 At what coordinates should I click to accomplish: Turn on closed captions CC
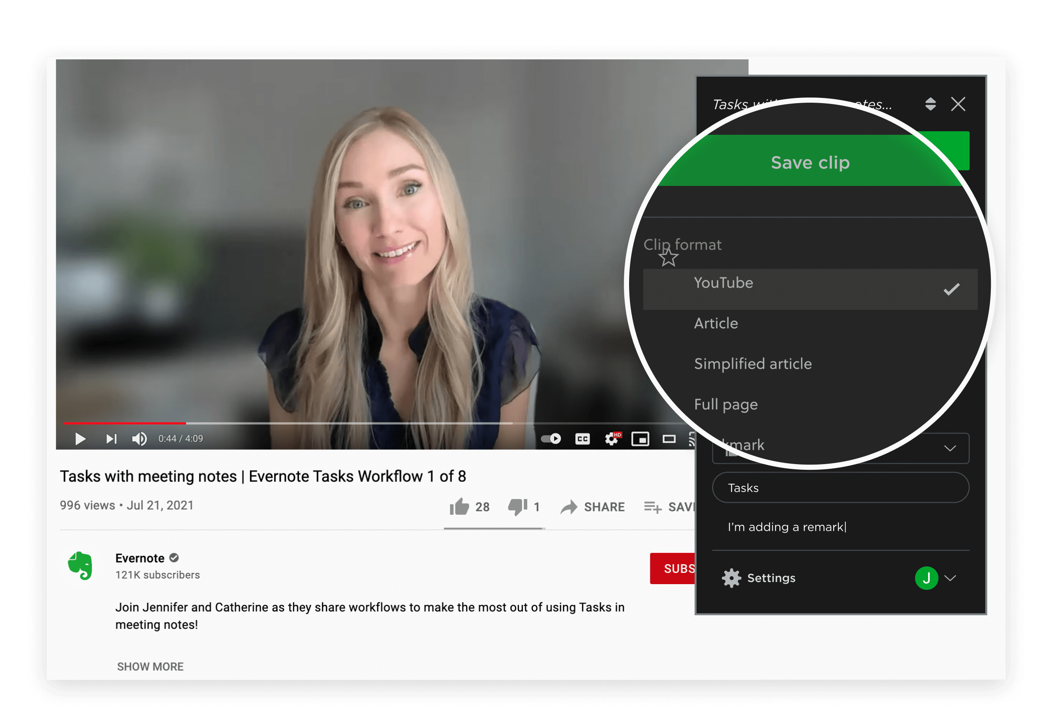point(583,439)
